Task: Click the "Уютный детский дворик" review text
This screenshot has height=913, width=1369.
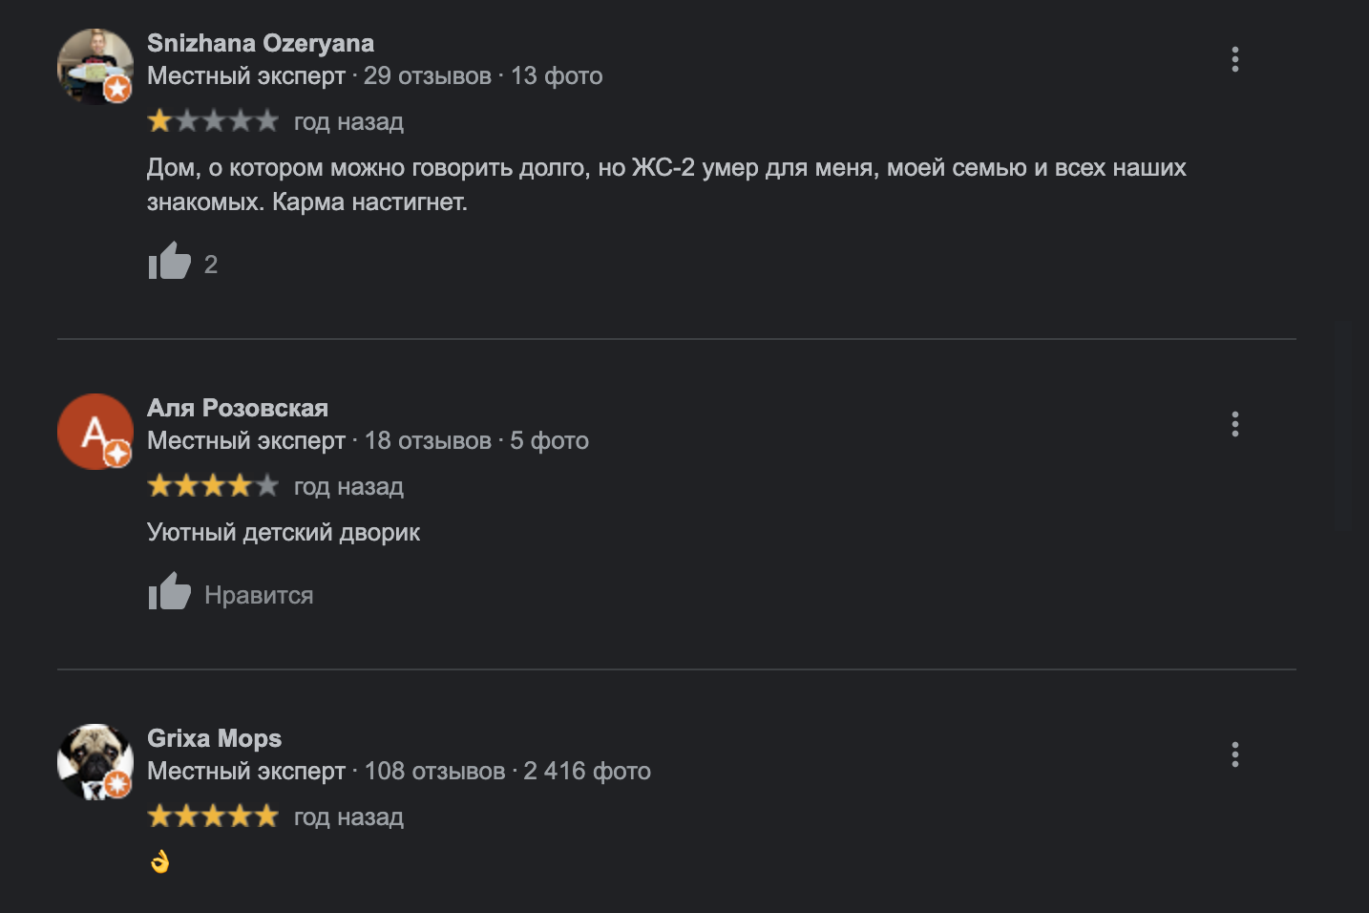Action: pyautogui.click(x=284, y=532)
